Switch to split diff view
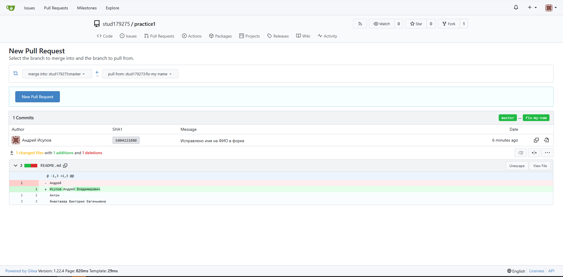Screen dimensions: 563x277 point(534,153)
